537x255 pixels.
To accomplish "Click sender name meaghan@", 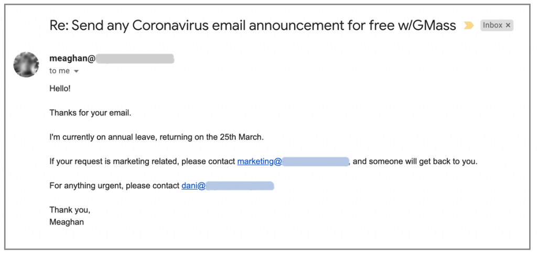I will (x=72, y=59).
